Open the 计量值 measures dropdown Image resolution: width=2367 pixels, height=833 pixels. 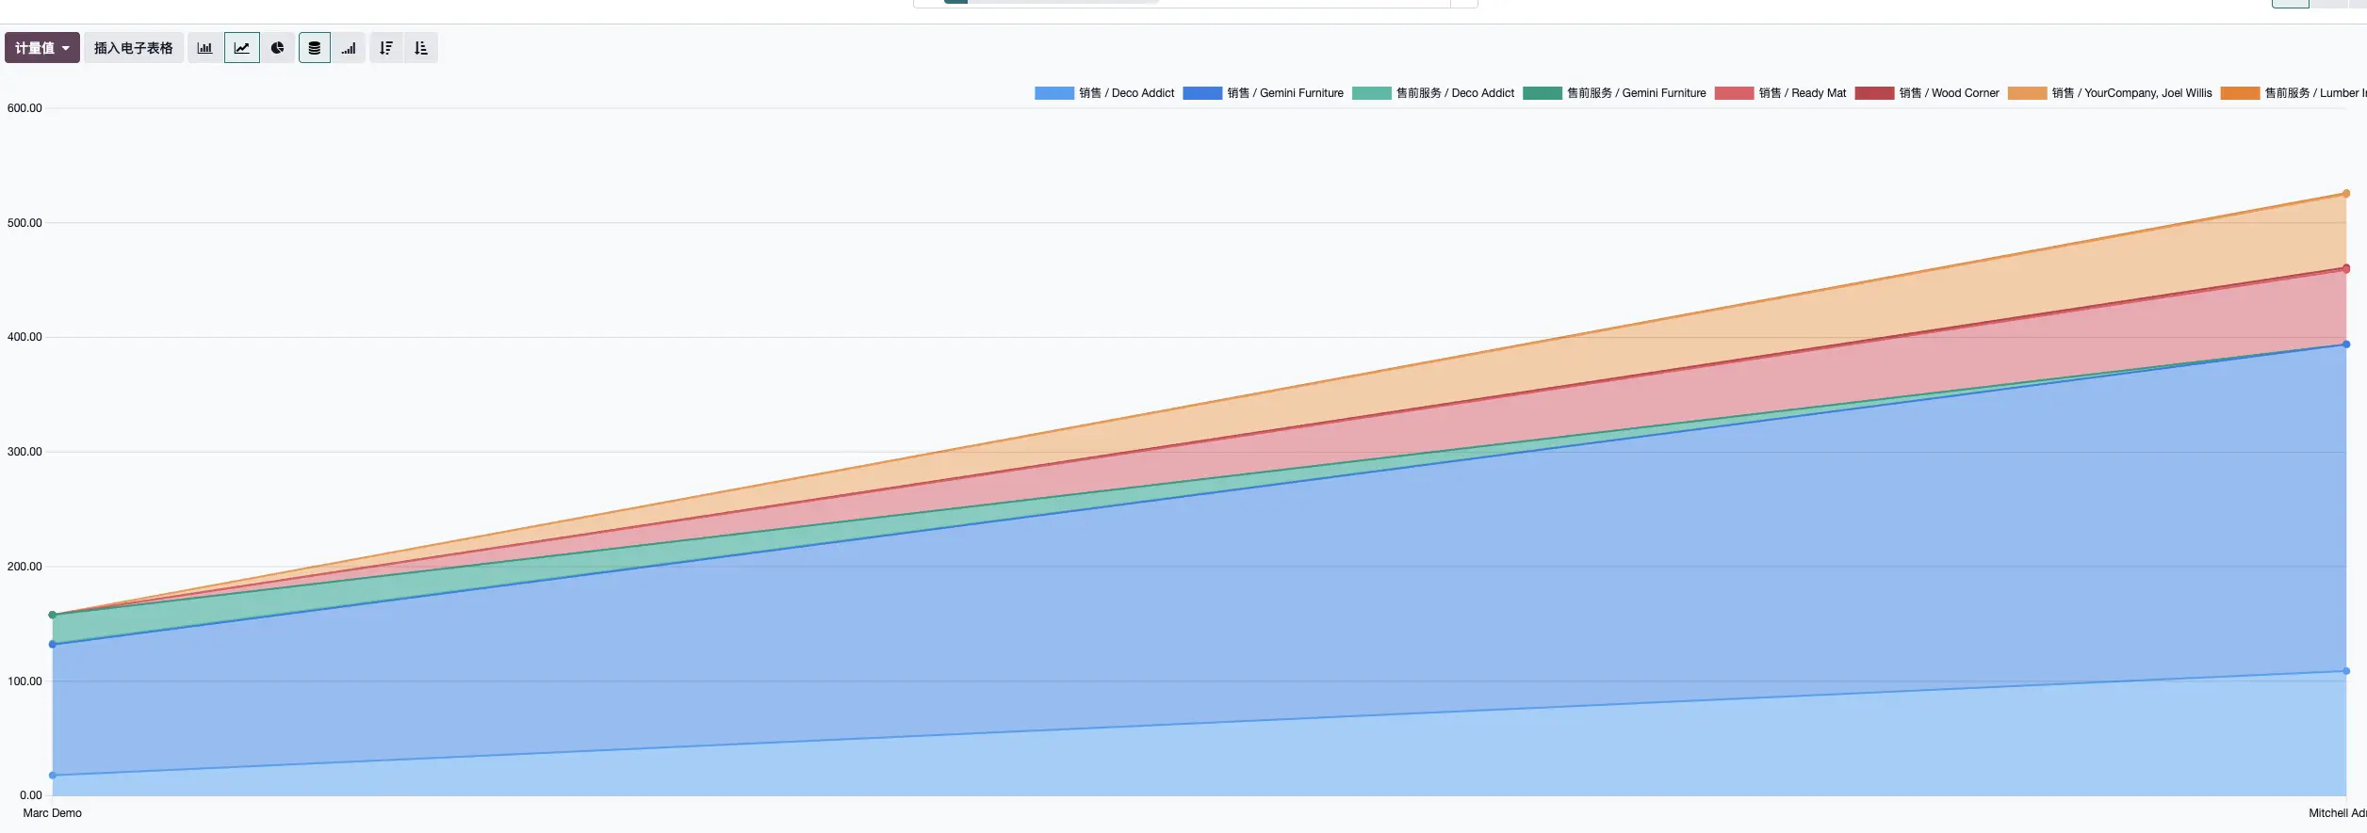(x=42, y=48)
